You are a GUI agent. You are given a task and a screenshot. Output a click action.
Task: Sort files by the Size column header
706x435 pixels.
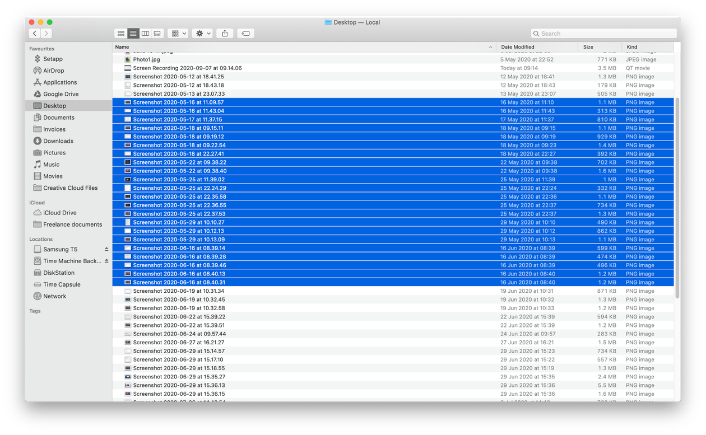coord(587,46)
